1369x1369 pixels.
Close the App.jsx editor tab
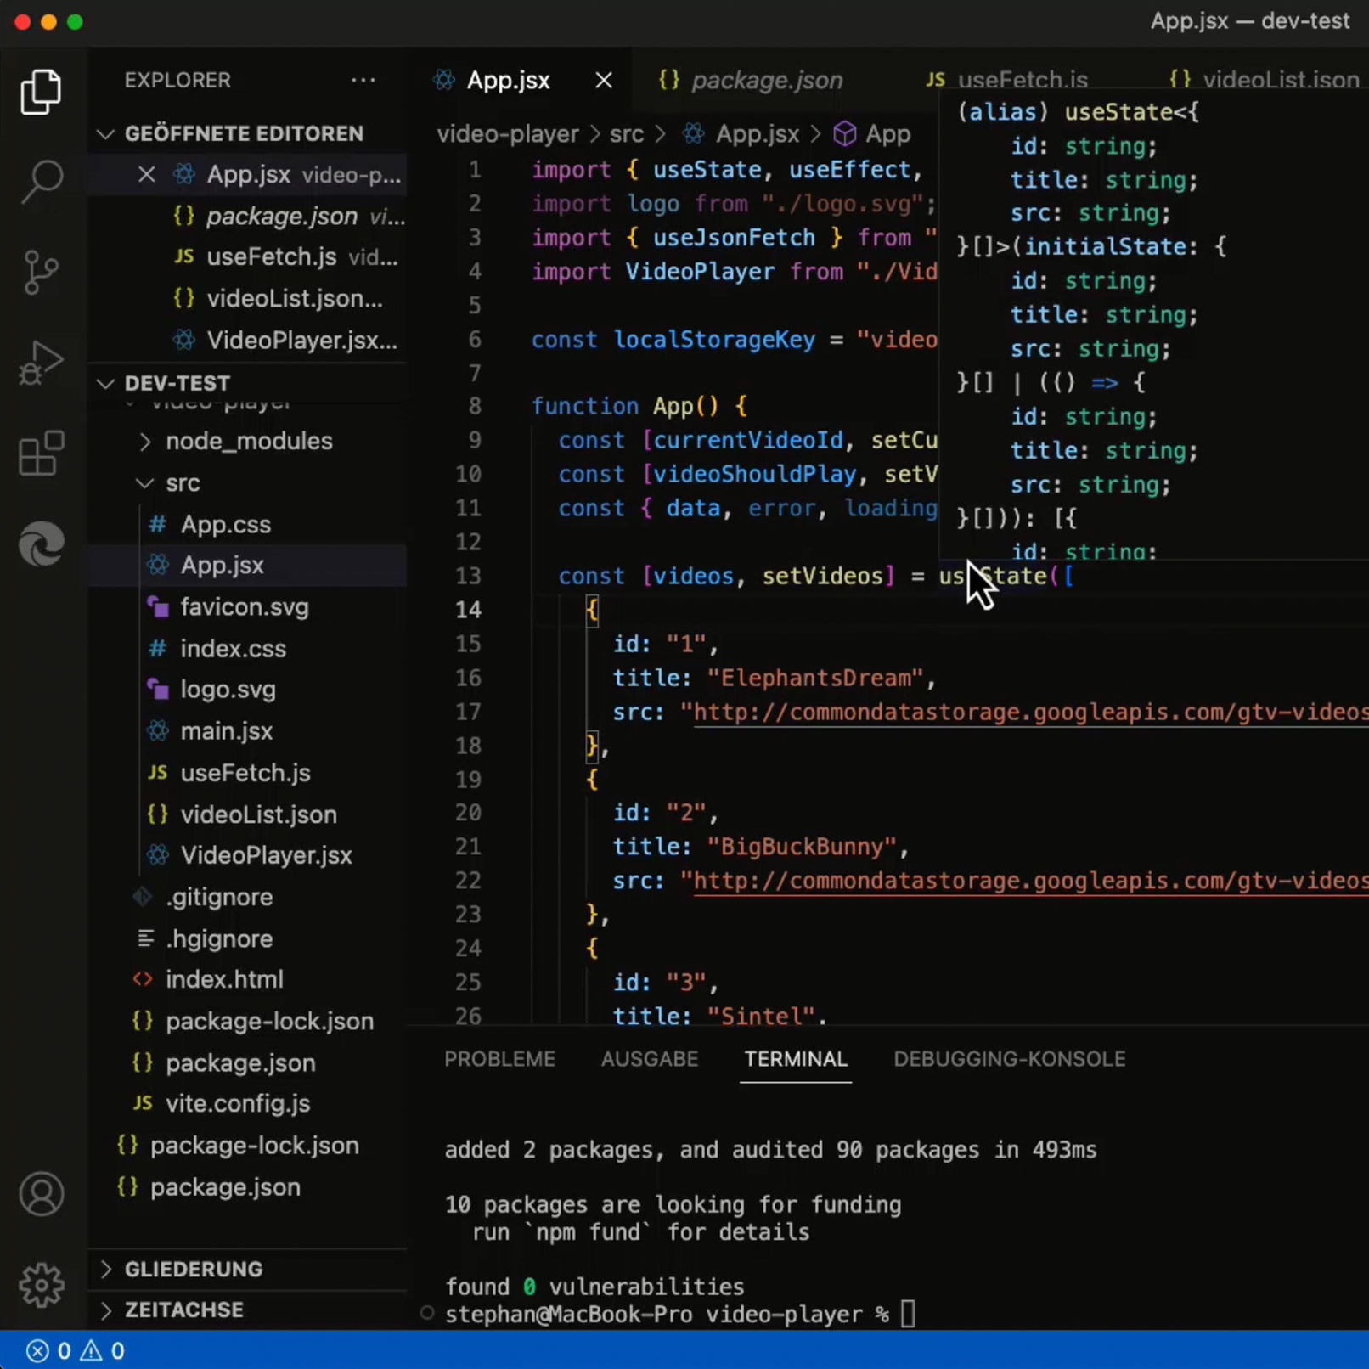(603, 80)
